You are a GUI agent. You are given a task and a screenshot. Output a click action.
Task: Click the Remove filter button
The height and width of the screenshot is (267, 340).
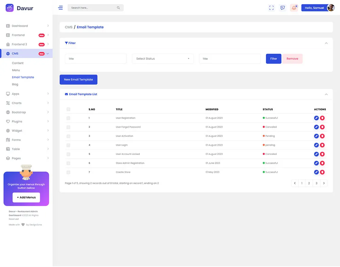(x=292, y=59)
